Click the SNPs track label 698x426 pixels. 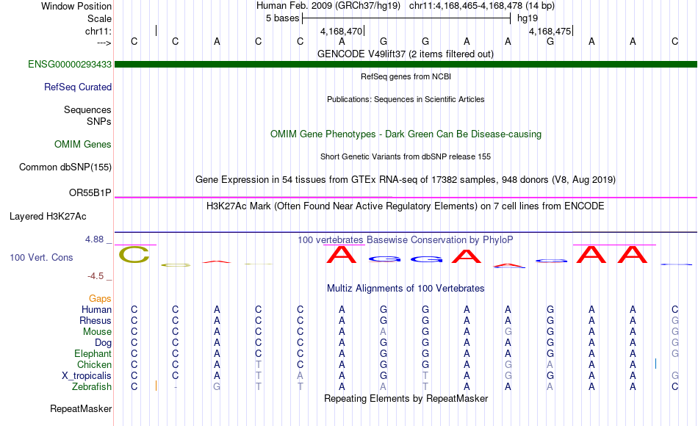click(99, 121)
